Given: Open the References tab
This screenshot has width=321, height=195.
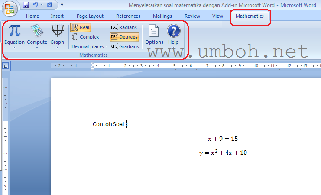Looking at the screenshot, I should click(x=128, y=16).
